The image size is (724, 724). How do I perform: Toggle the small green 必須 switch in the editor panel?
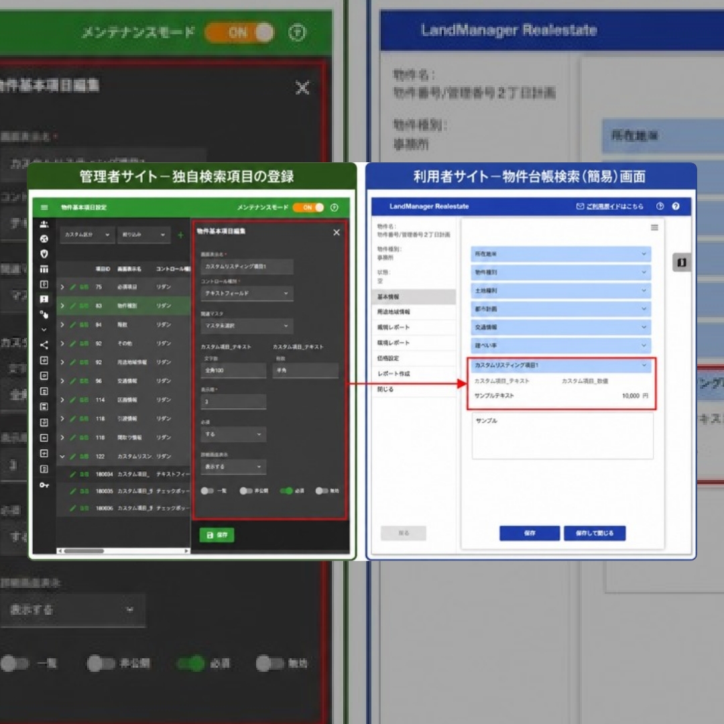(286, 490)
